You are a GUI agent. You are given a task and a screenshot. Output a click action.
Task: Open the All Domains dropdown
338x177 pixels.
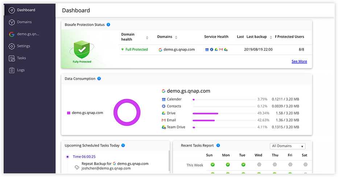coord(288,146)
